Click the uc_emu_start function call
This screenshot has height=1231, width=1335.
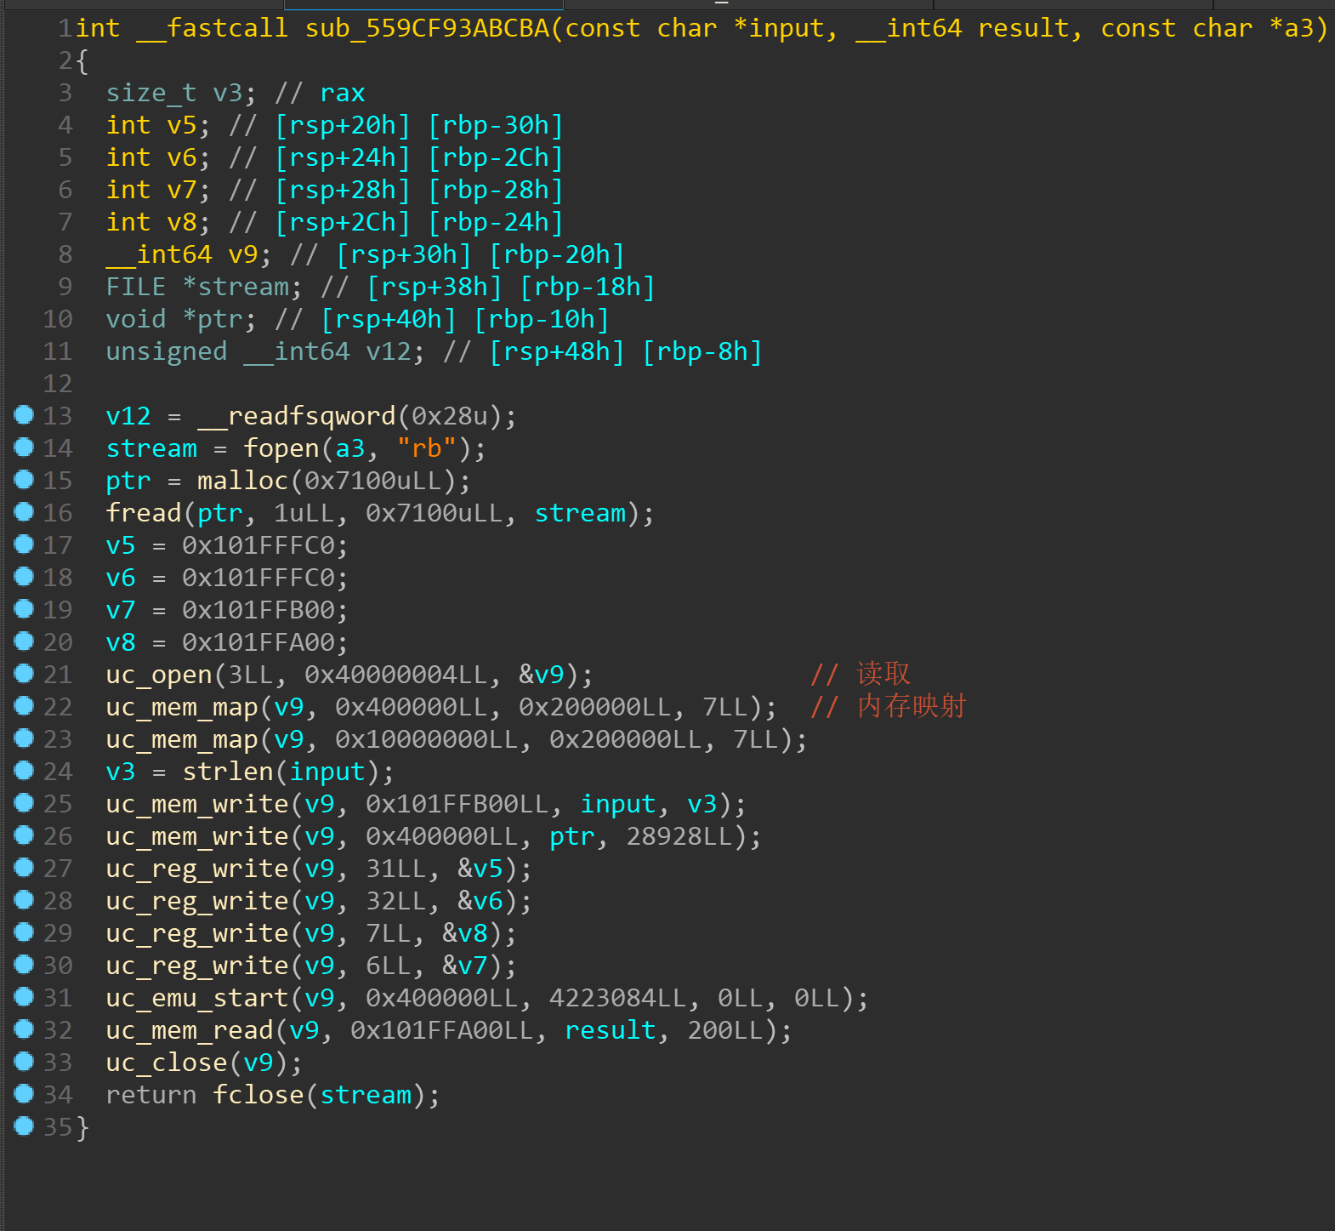[x=197, y=998]
